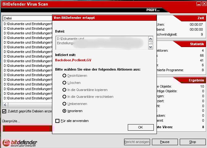Click the red scan progress bar
The height and width of the screenshot is (148, 207).
coord(27,128)
